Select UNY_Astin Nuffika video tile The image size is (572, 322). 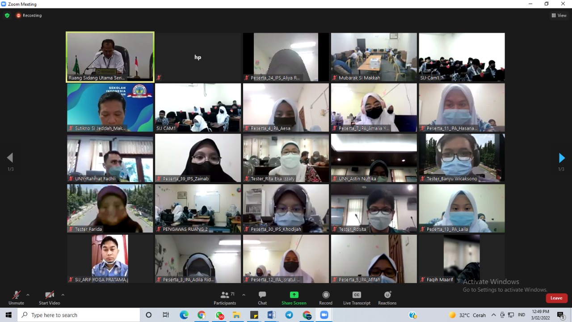[x=374, y=158]
